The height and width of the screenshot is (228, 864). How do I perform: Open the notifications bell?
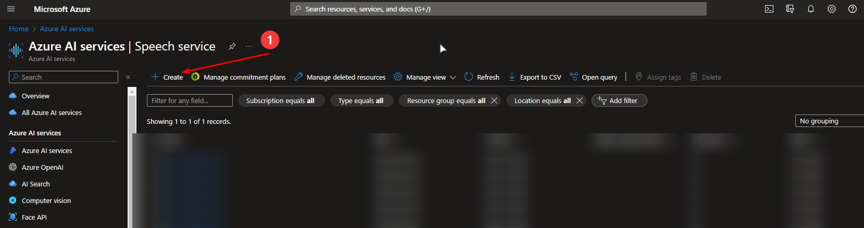810,9
